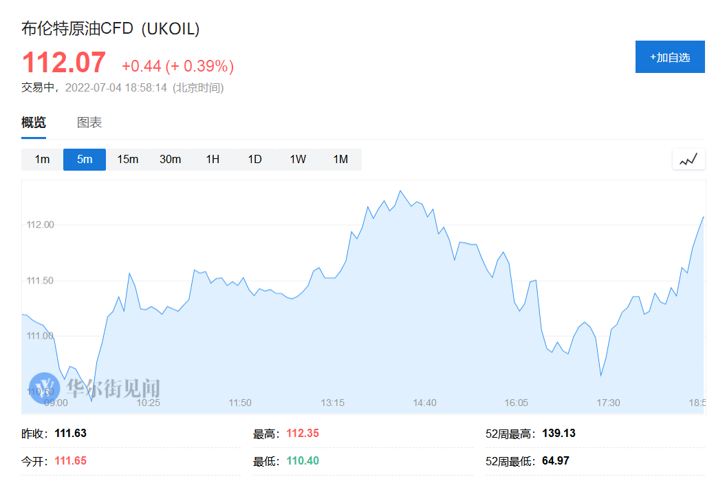The image size is (727, 479).
Task: Set chart interval to 1D
Action: pyautogui.click(x=255, y=160)
